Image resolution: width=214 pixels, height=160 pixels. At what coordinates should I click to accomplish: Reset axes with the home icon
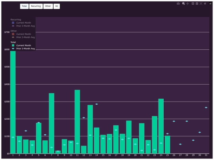click(205, 4)
